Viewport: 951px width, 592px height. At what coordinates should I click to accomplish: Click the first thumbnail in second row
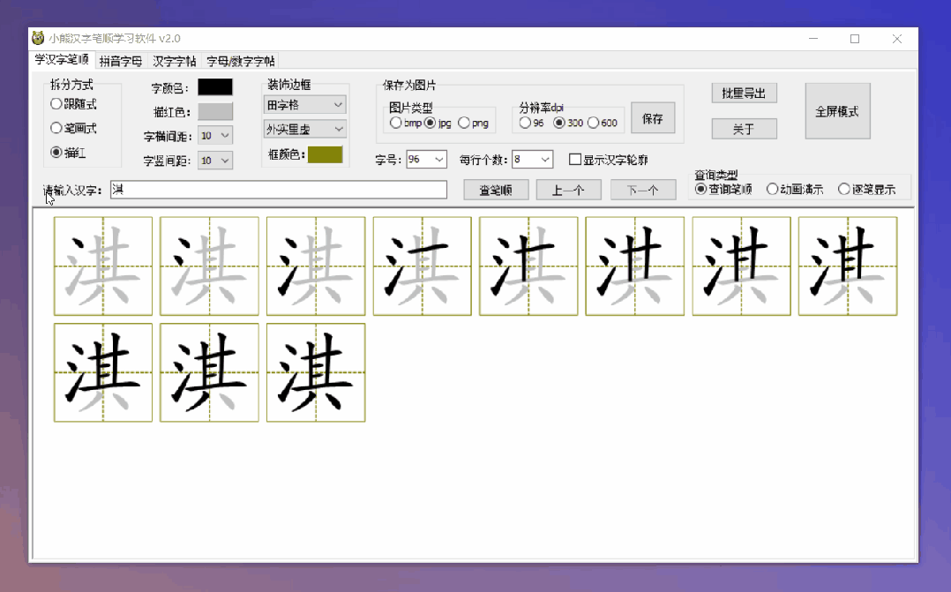point(103,372)
